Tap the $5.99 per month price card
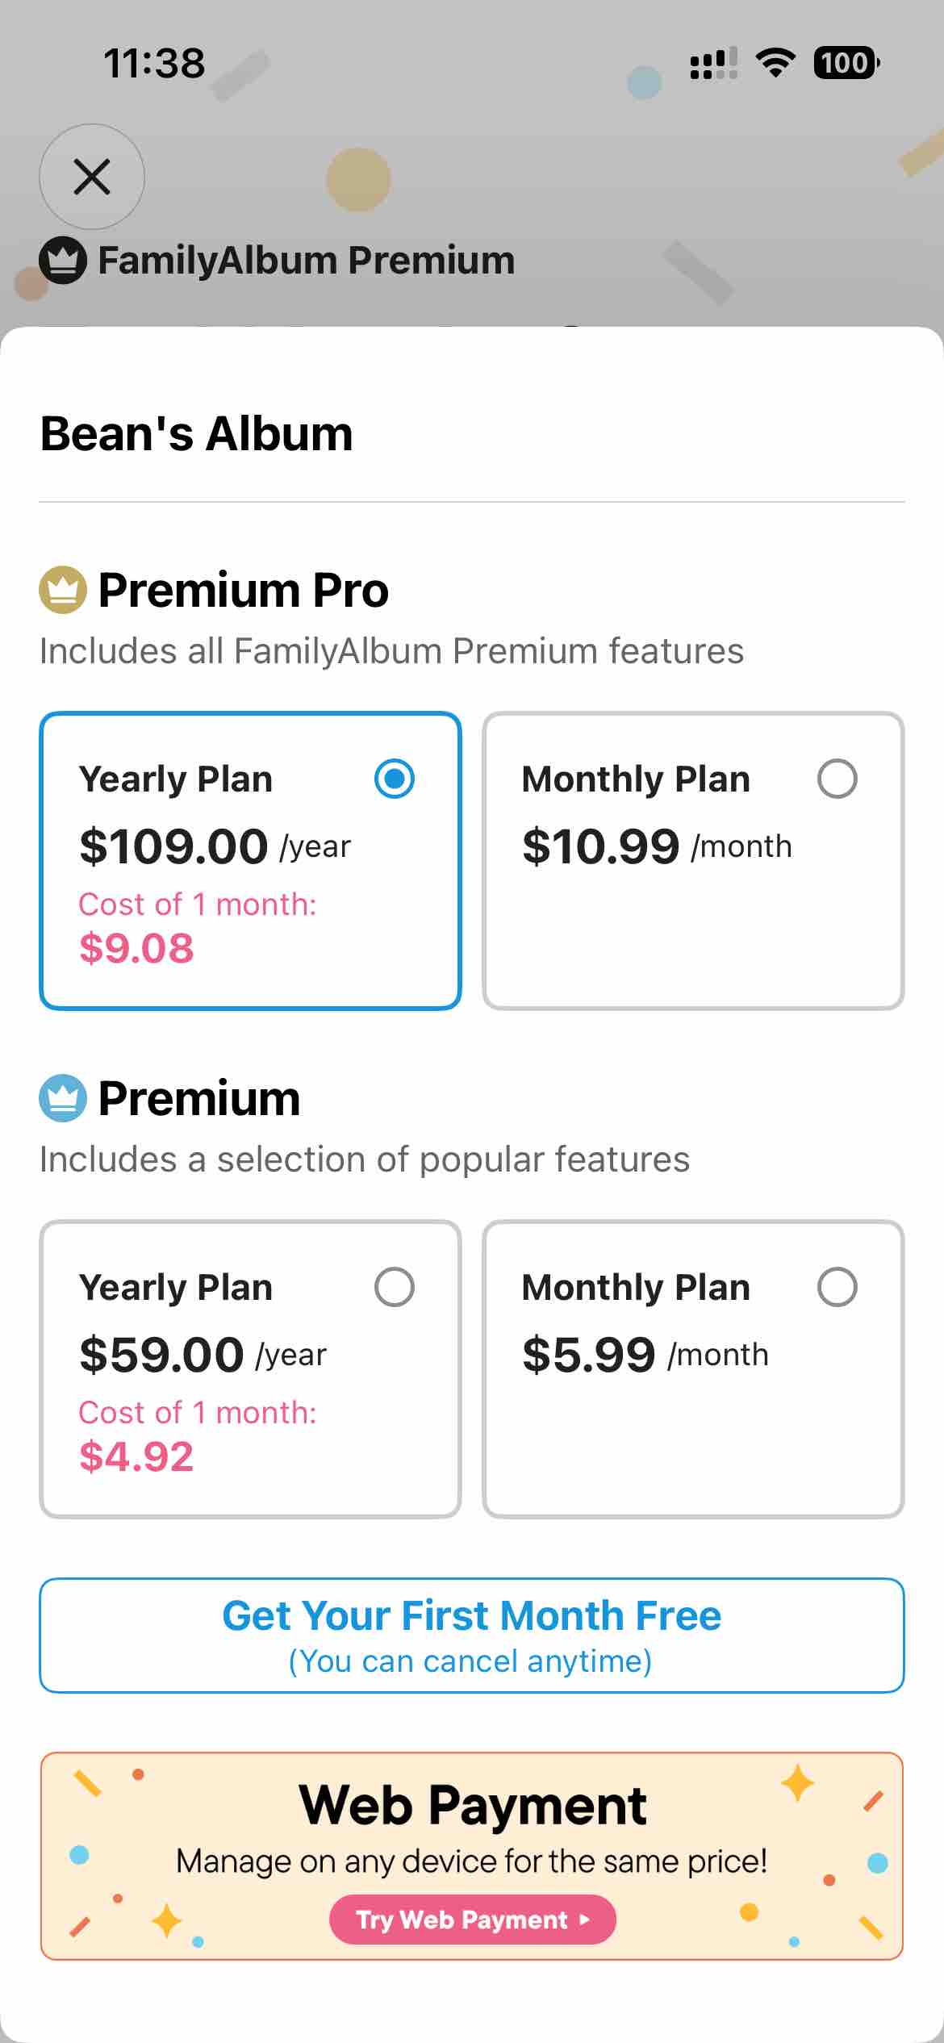This screenshot has width=944, height=2043. [x=693, y=1369]
